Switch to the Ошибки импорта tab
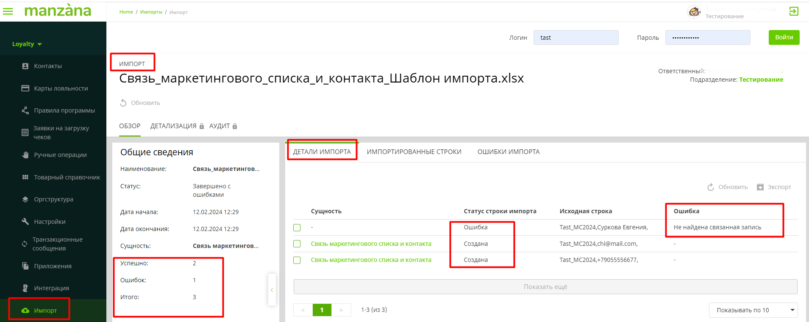This screenshot has width=809, height=322. click(x=508, y=152)
